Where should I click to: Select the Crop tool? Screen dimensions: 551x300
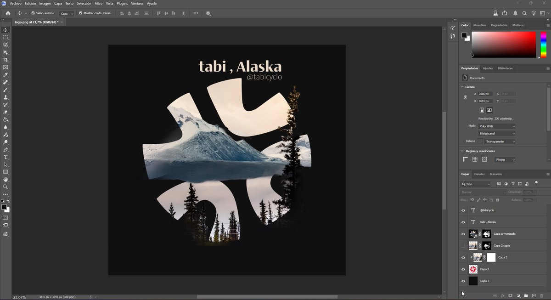[6, 60]
